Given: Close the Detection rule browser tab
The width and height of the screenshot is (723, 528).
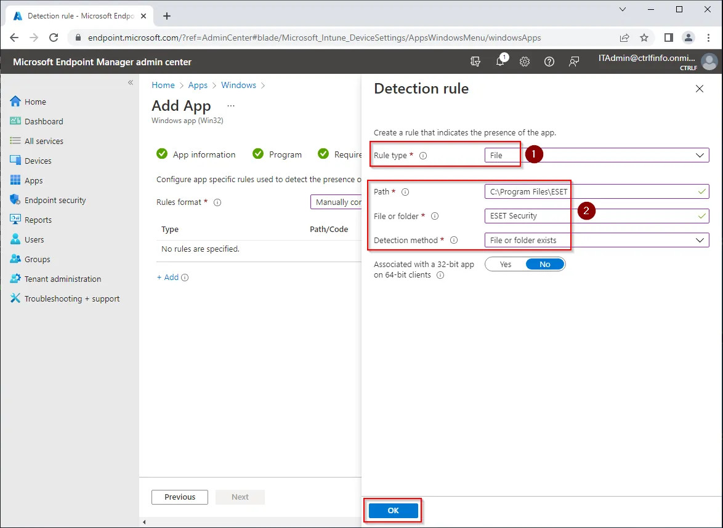Looking at the screenshot, I should pos(143,16).
